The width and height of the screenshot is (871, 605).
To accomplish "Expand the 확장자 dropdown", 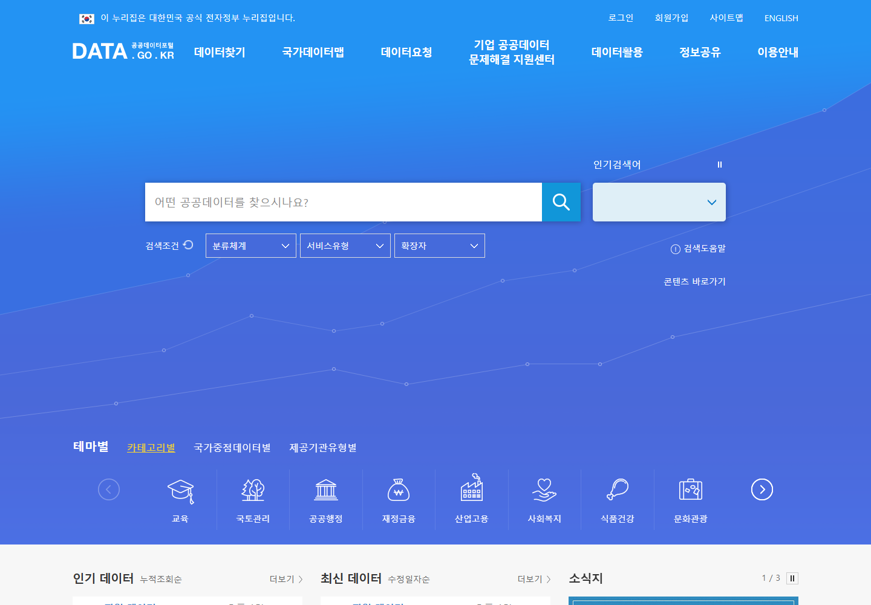I will 440,246.
